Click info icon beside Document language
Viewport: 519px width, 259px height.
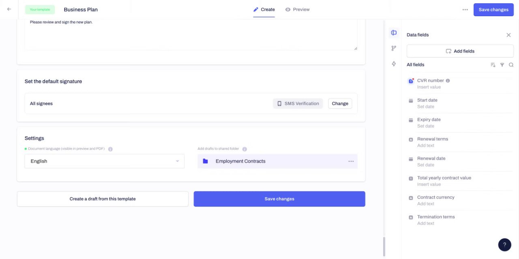point(110,149)
